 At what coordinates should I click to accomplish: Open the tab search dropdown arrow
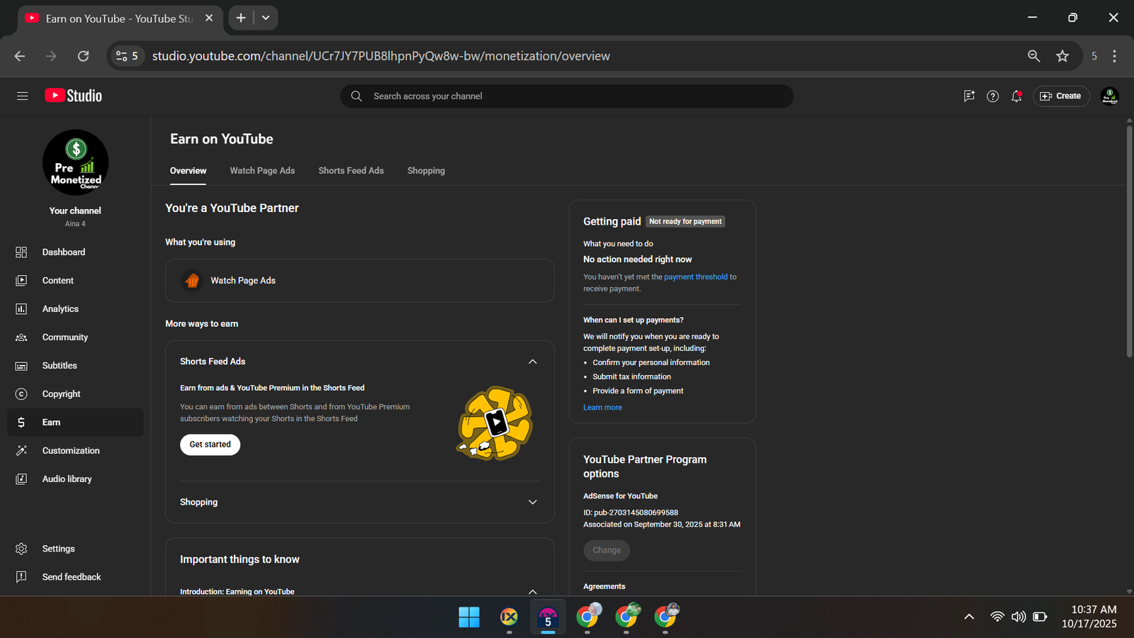tap(266, 18)
